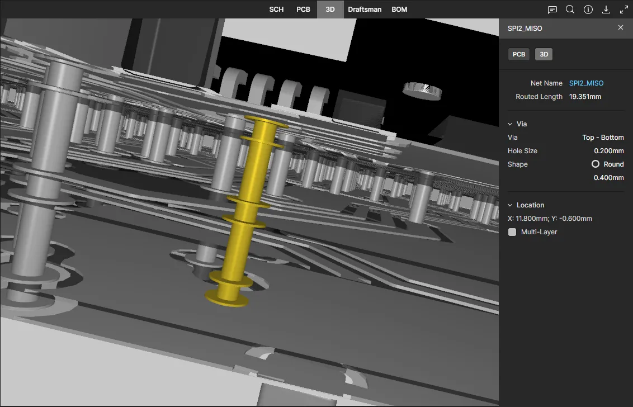Enter fullscreen with the expand arrows icon
The image size is (633, 407).
click(624, 10)
